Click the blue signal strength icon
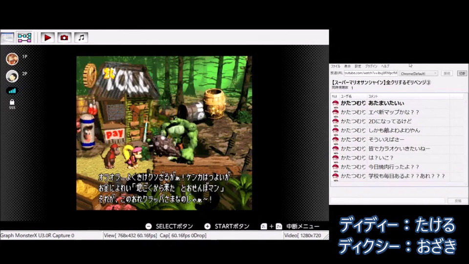The width and height of the screenshot is (469, 264). click(12, 91)
